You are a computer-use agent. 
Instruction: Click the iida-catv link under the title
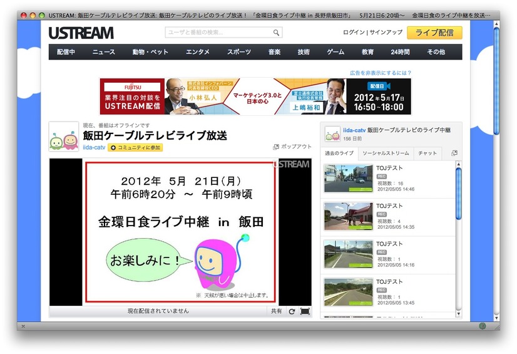click(x=94, y=147)
